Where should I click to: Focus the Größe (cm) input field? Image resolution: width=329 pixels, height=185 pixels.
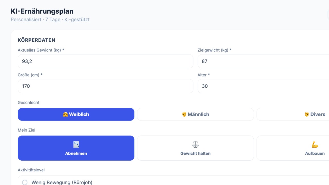pyautogui.click(x=105, y=86)
